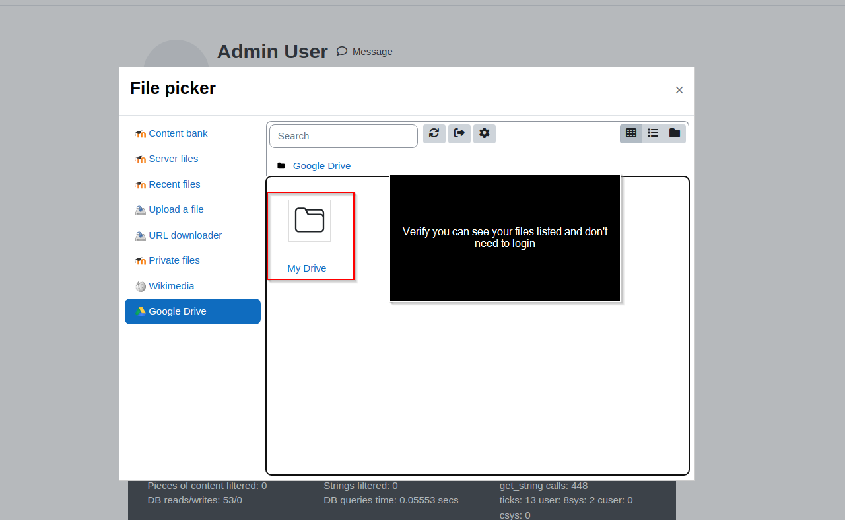Click the My Drive folder name link

(307, 268)
